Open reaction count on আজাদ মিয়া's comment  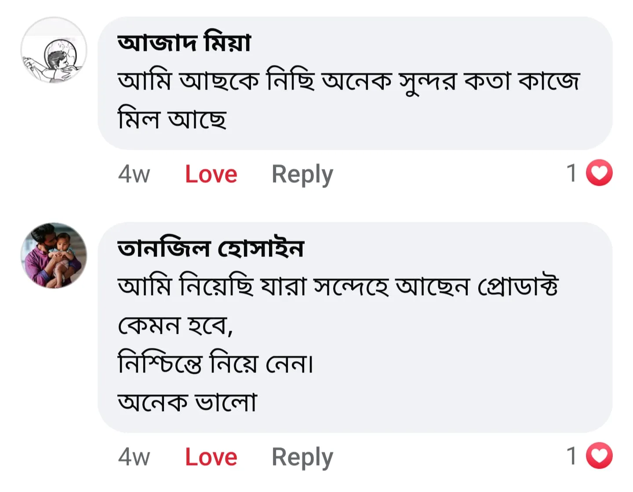(x=571, y=173)
